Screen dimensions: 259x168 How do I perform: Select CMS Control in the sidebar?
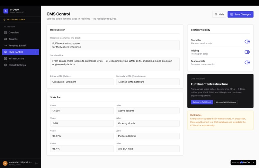(x=21, y=52)
